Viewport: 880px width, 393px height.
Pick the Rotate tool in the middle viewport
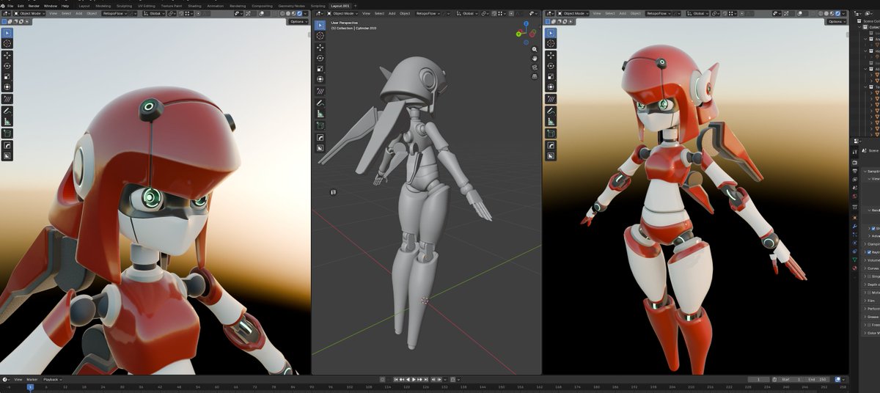320,58
